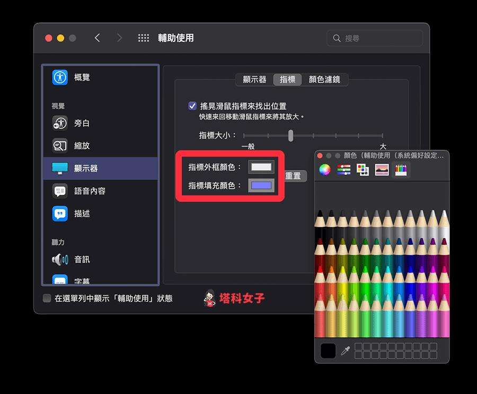Select 顯示器 in the sidebar

click(x=100, y=168)
